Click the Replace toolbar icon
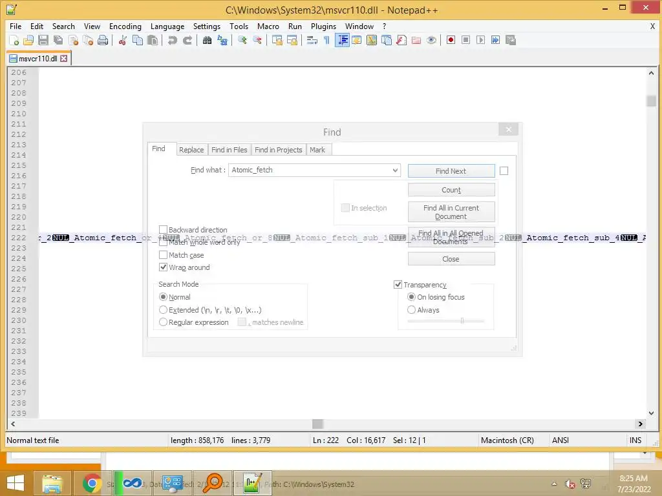 pyautogui.click(x=222, y=41)
